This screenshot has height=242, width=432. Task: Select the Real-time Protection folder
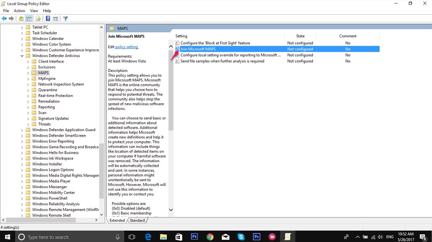pos(55,95)
